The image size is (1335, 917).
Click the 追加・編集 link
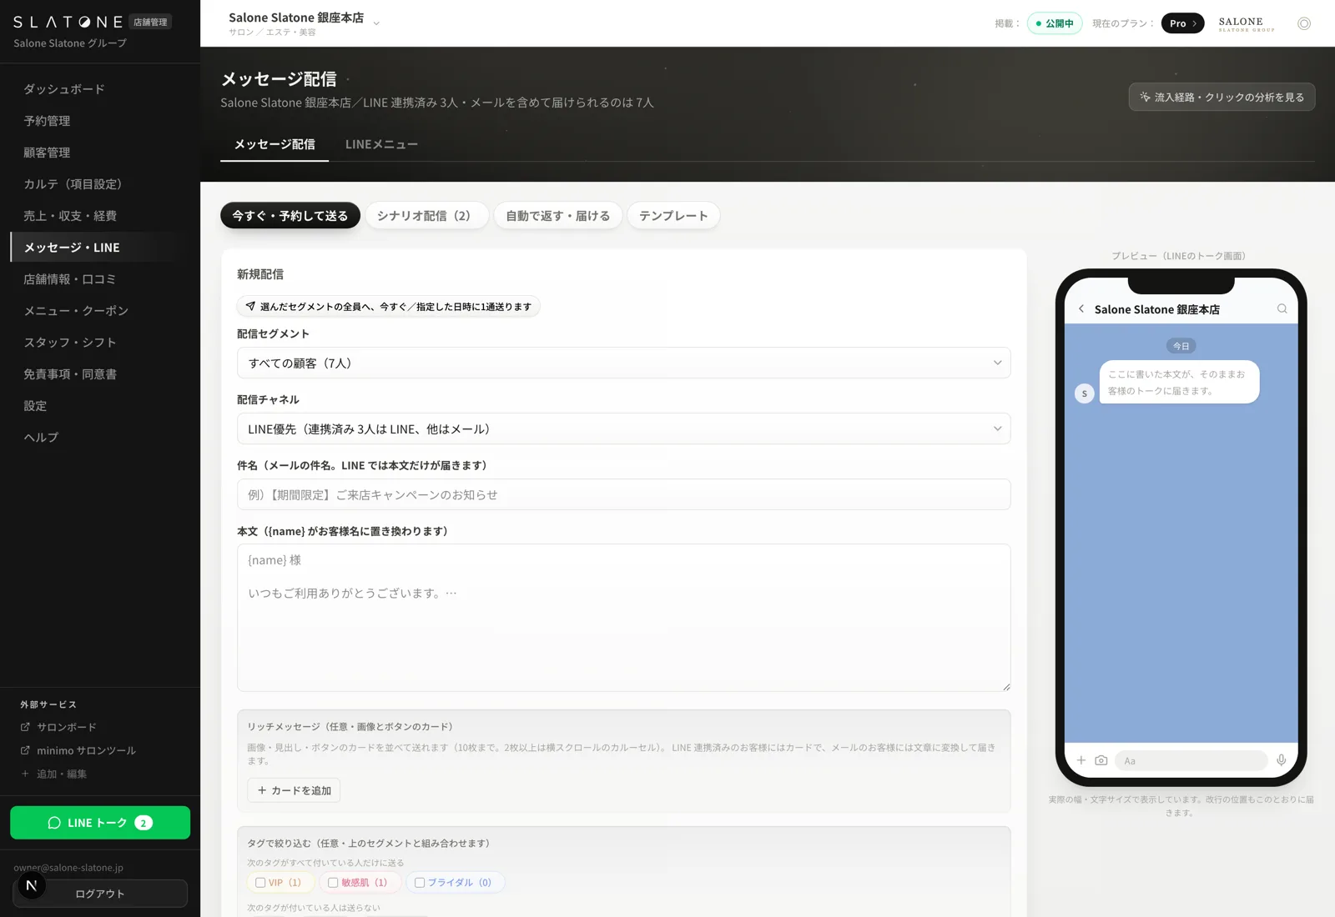62,774
